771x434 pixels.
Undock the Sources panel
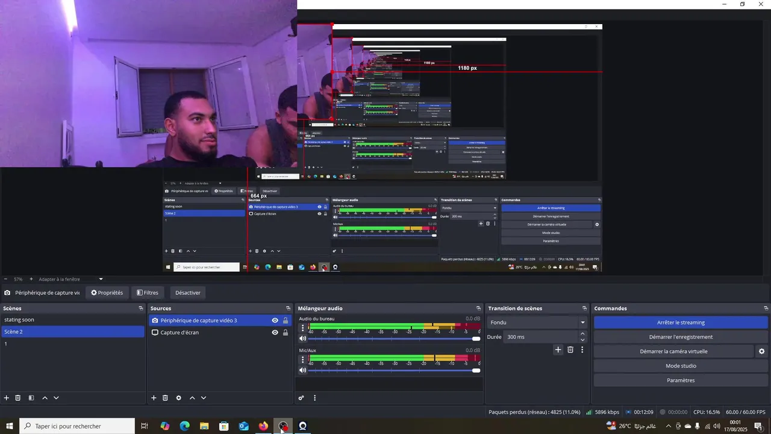click(x=288, y=309)
